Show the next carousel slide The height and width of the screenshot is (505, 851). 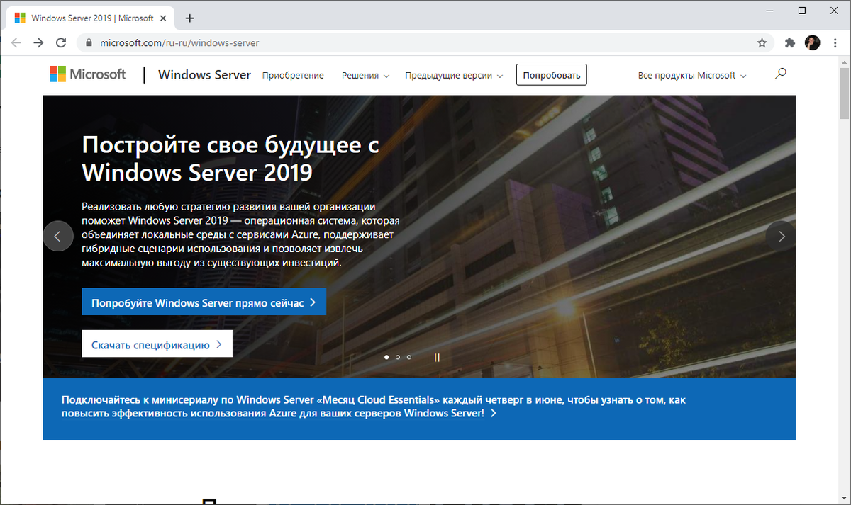pos(781,237)
